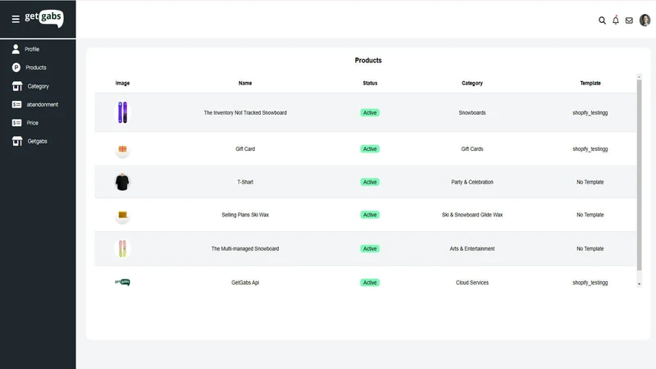Click the abandonment sidebar icon
Viewport: 656px width, 369px height.
pyautogui.click(x=16, y=105)
